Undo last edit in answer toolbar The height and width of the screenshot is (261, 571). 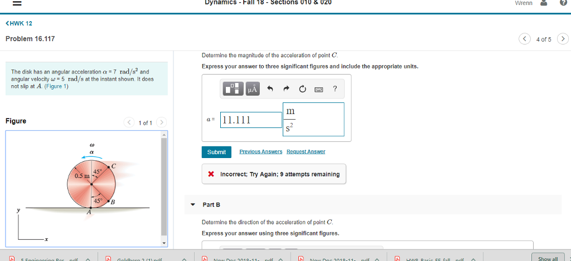coord(270,89)
